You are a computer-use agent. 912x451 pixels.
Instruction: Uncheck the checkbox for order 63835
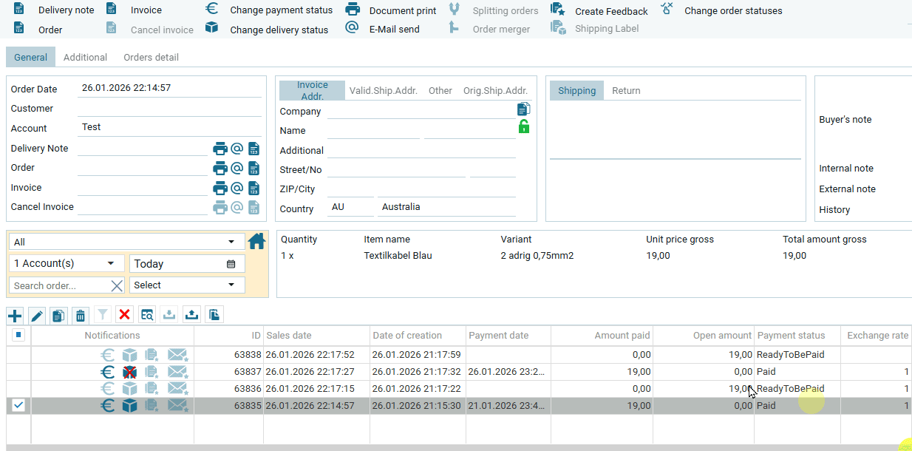coord(18,405)
